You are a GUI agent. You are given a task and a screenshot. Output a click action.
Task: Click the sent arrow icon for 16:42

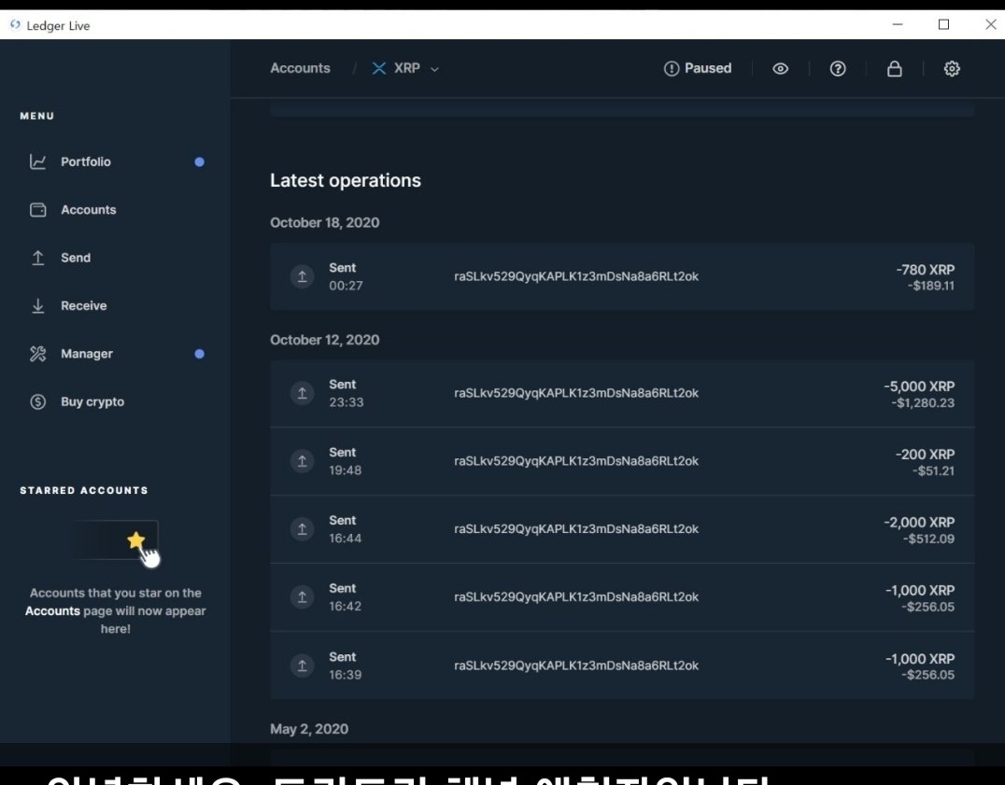pyautogui.click(x=302, y=596)
